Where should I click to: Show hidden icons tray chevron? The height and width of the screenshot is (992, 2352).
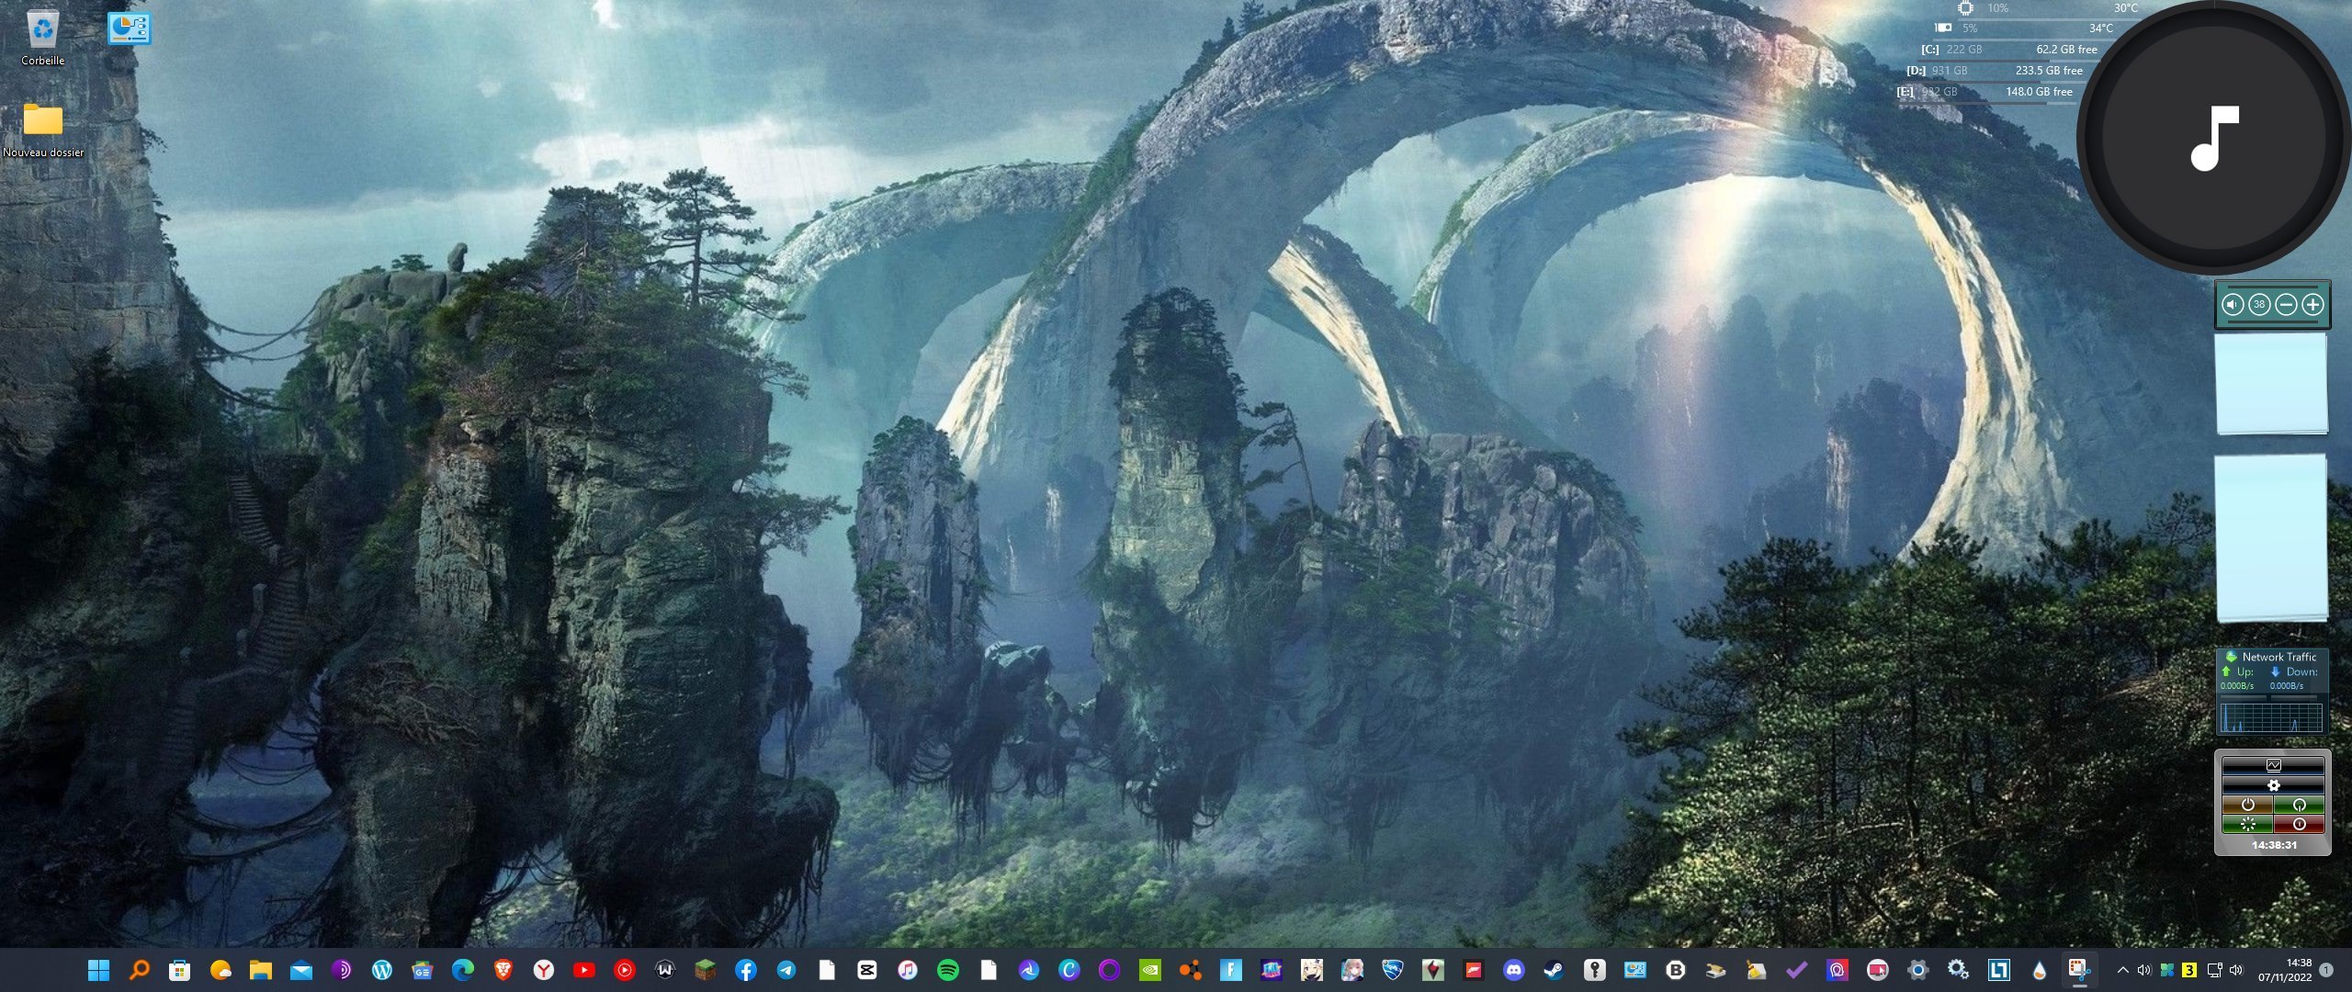coord(2122,970)
